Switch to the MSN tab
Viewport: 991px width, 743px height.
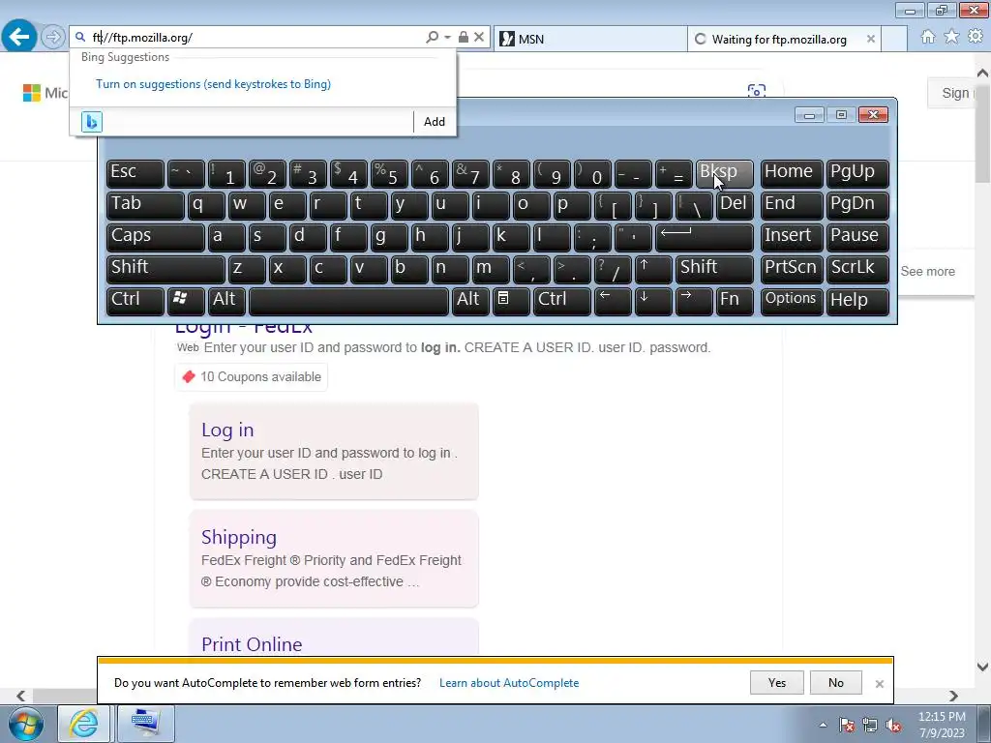589,39
